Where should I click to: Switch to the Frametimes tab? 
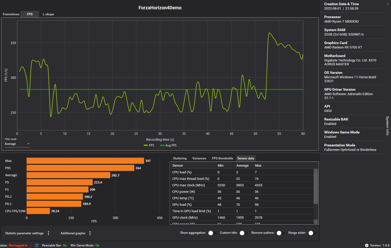pos(11,14)
